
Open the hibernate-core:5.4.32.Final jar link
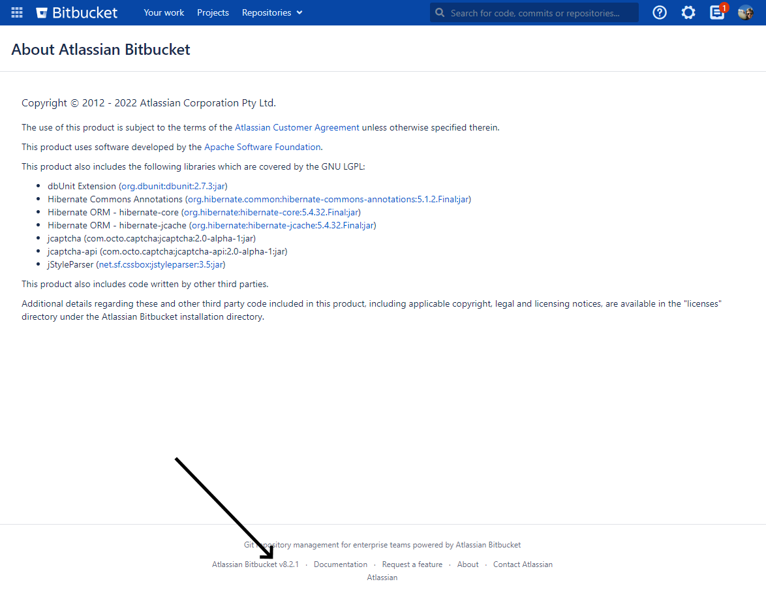click(271, 213)
